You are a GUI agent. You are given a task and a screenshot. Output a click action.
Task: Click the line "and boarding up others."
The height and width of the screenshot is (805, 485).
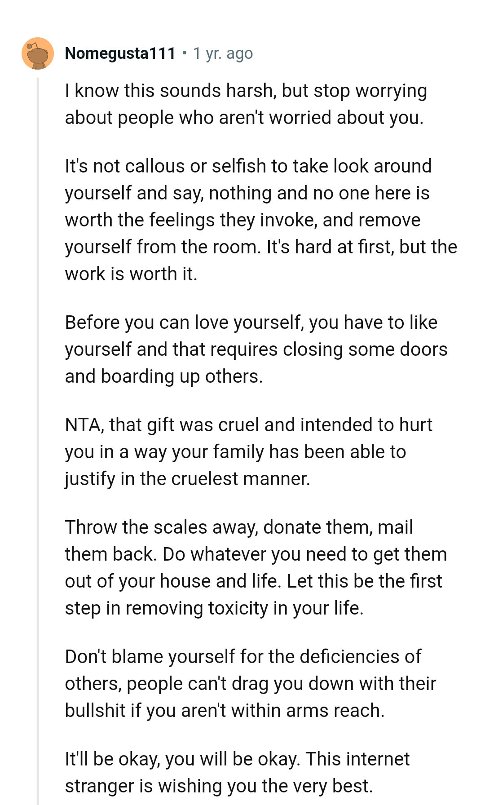163,376
